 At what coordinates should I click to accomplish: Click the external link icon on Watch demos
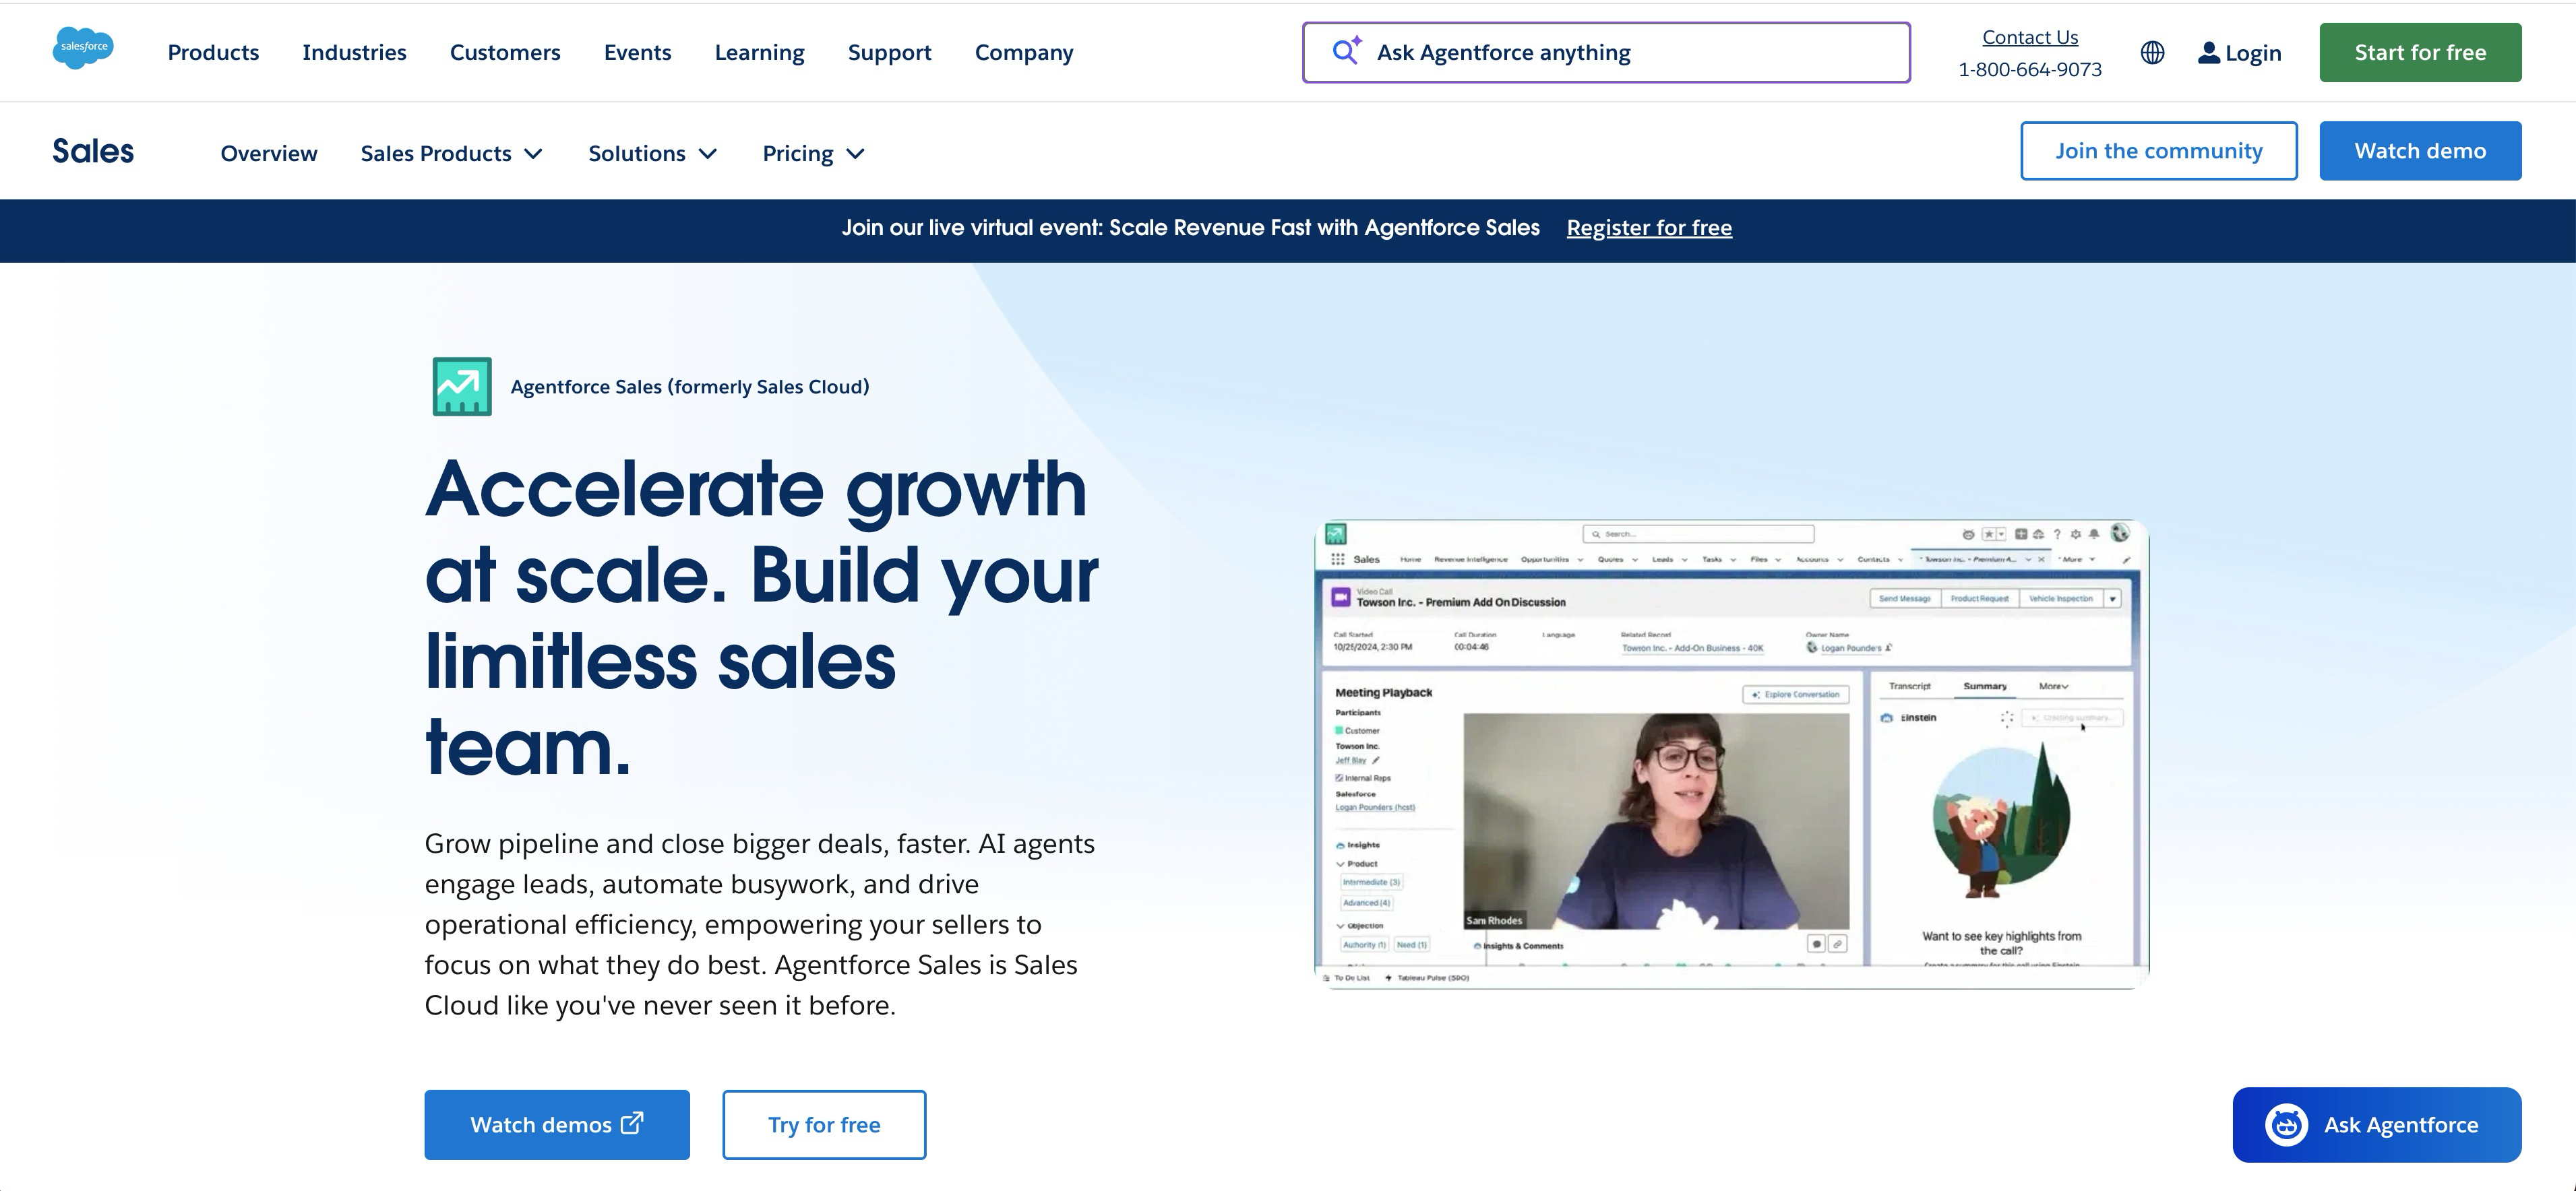coord(632,1123)
